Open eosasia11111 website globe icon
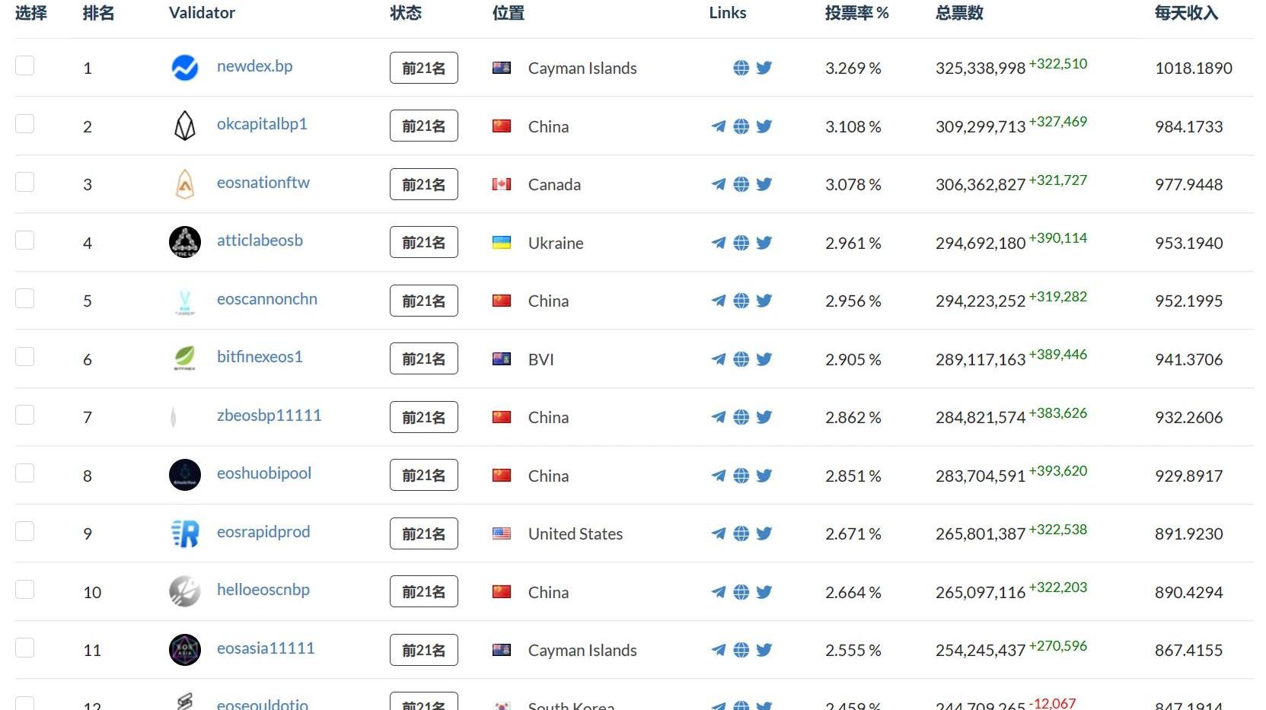The width and height of the screenshot is (1266, 710). point(741,650)
